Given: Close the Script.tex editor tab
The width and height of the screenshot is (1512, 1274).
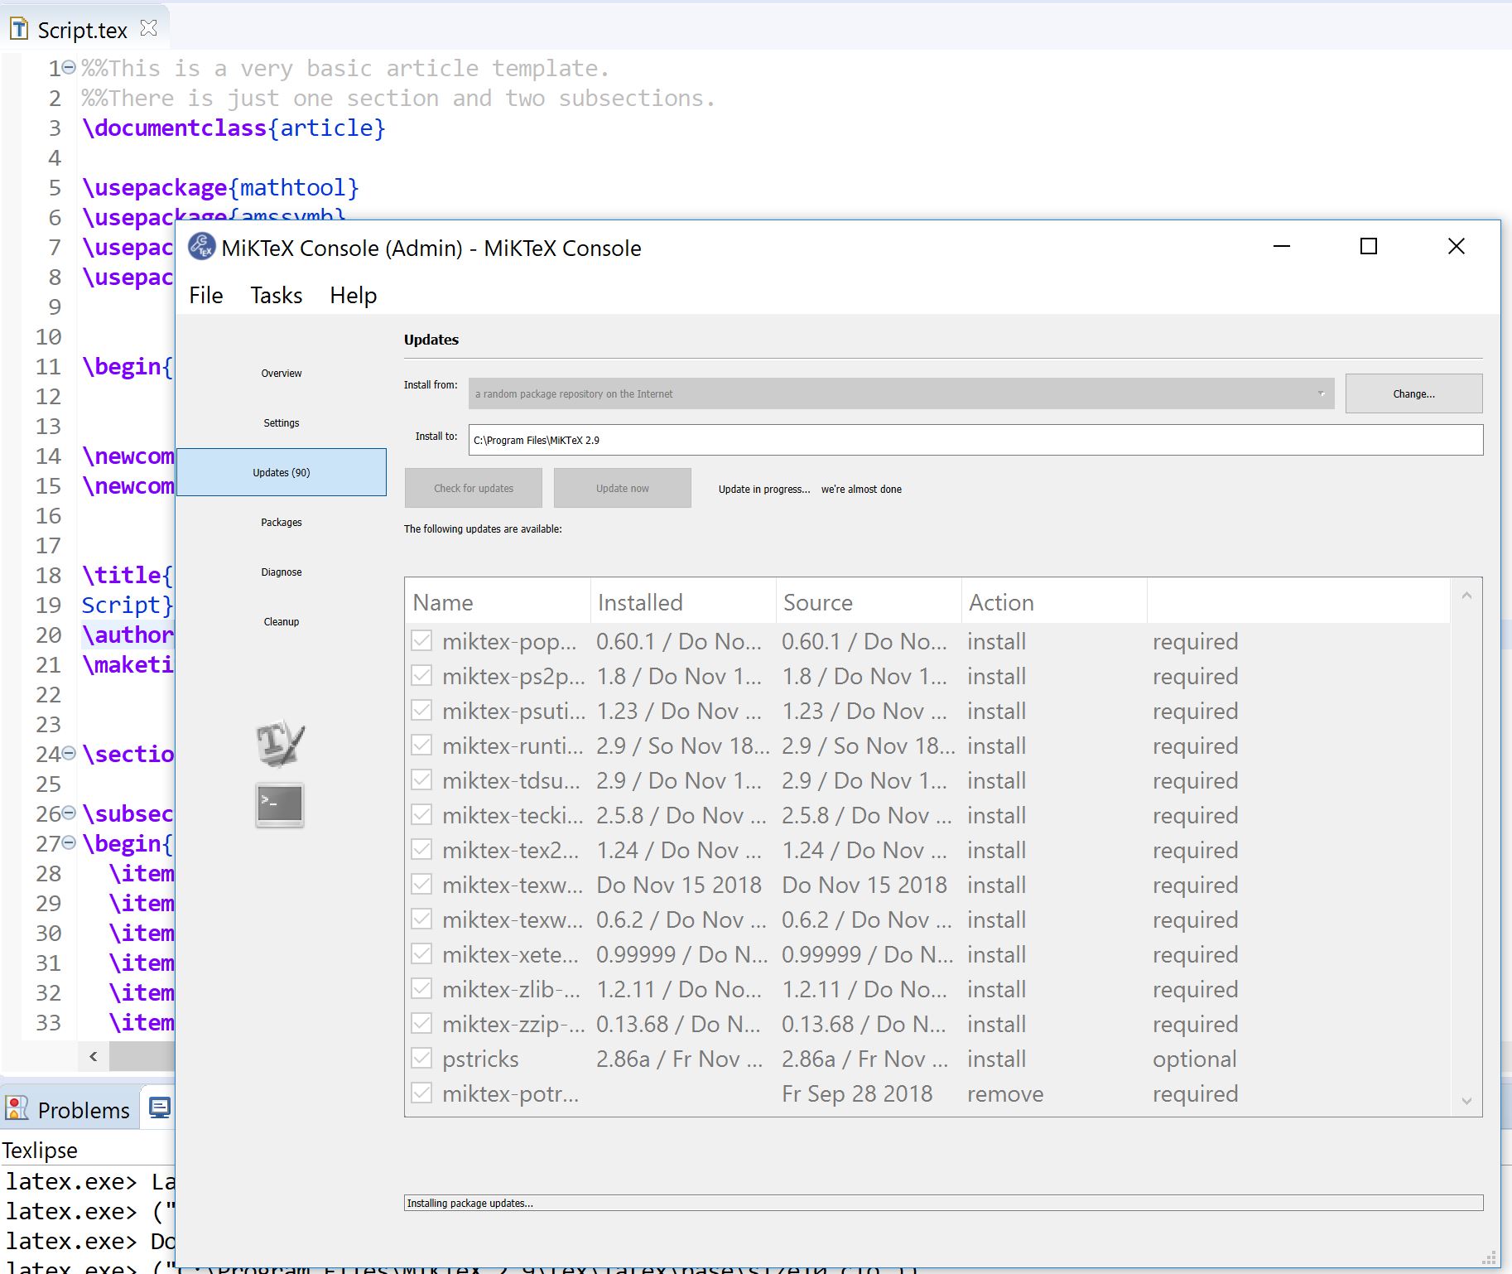Looking at the screenshot, I should [x=149, y=26].
